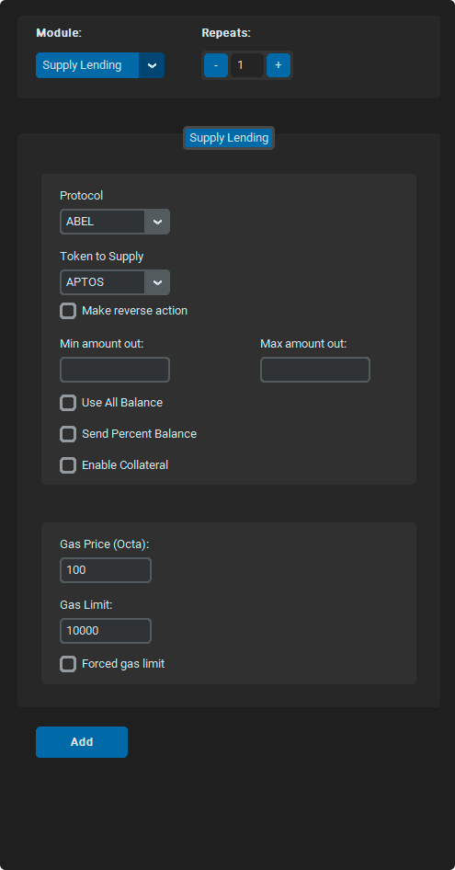Check the Enable Collateral box
455x870 pixels.
(x=68, y=465)
